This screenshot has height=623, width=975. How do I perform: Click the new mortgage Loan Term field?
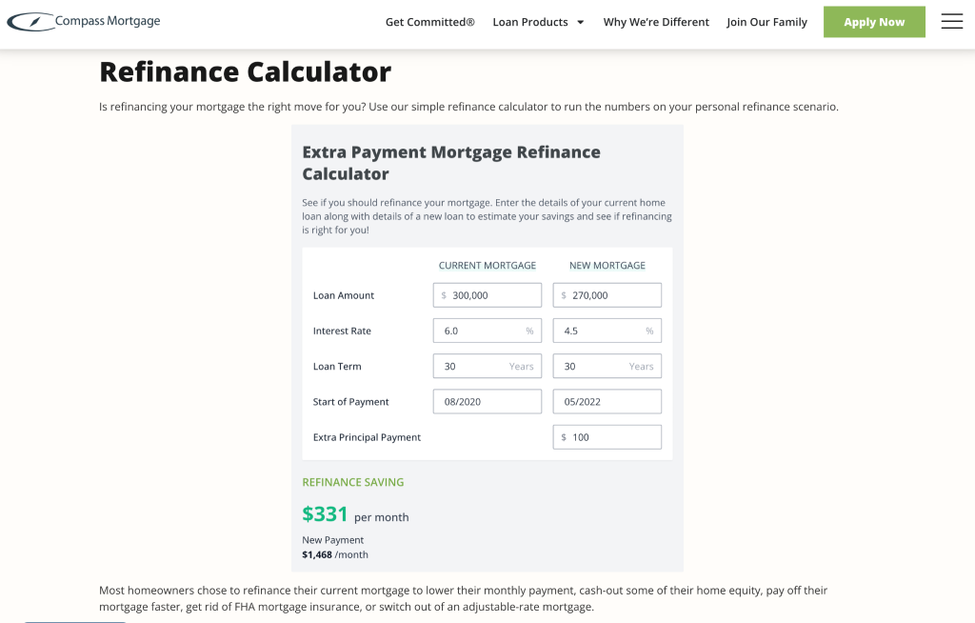[607, 365]
